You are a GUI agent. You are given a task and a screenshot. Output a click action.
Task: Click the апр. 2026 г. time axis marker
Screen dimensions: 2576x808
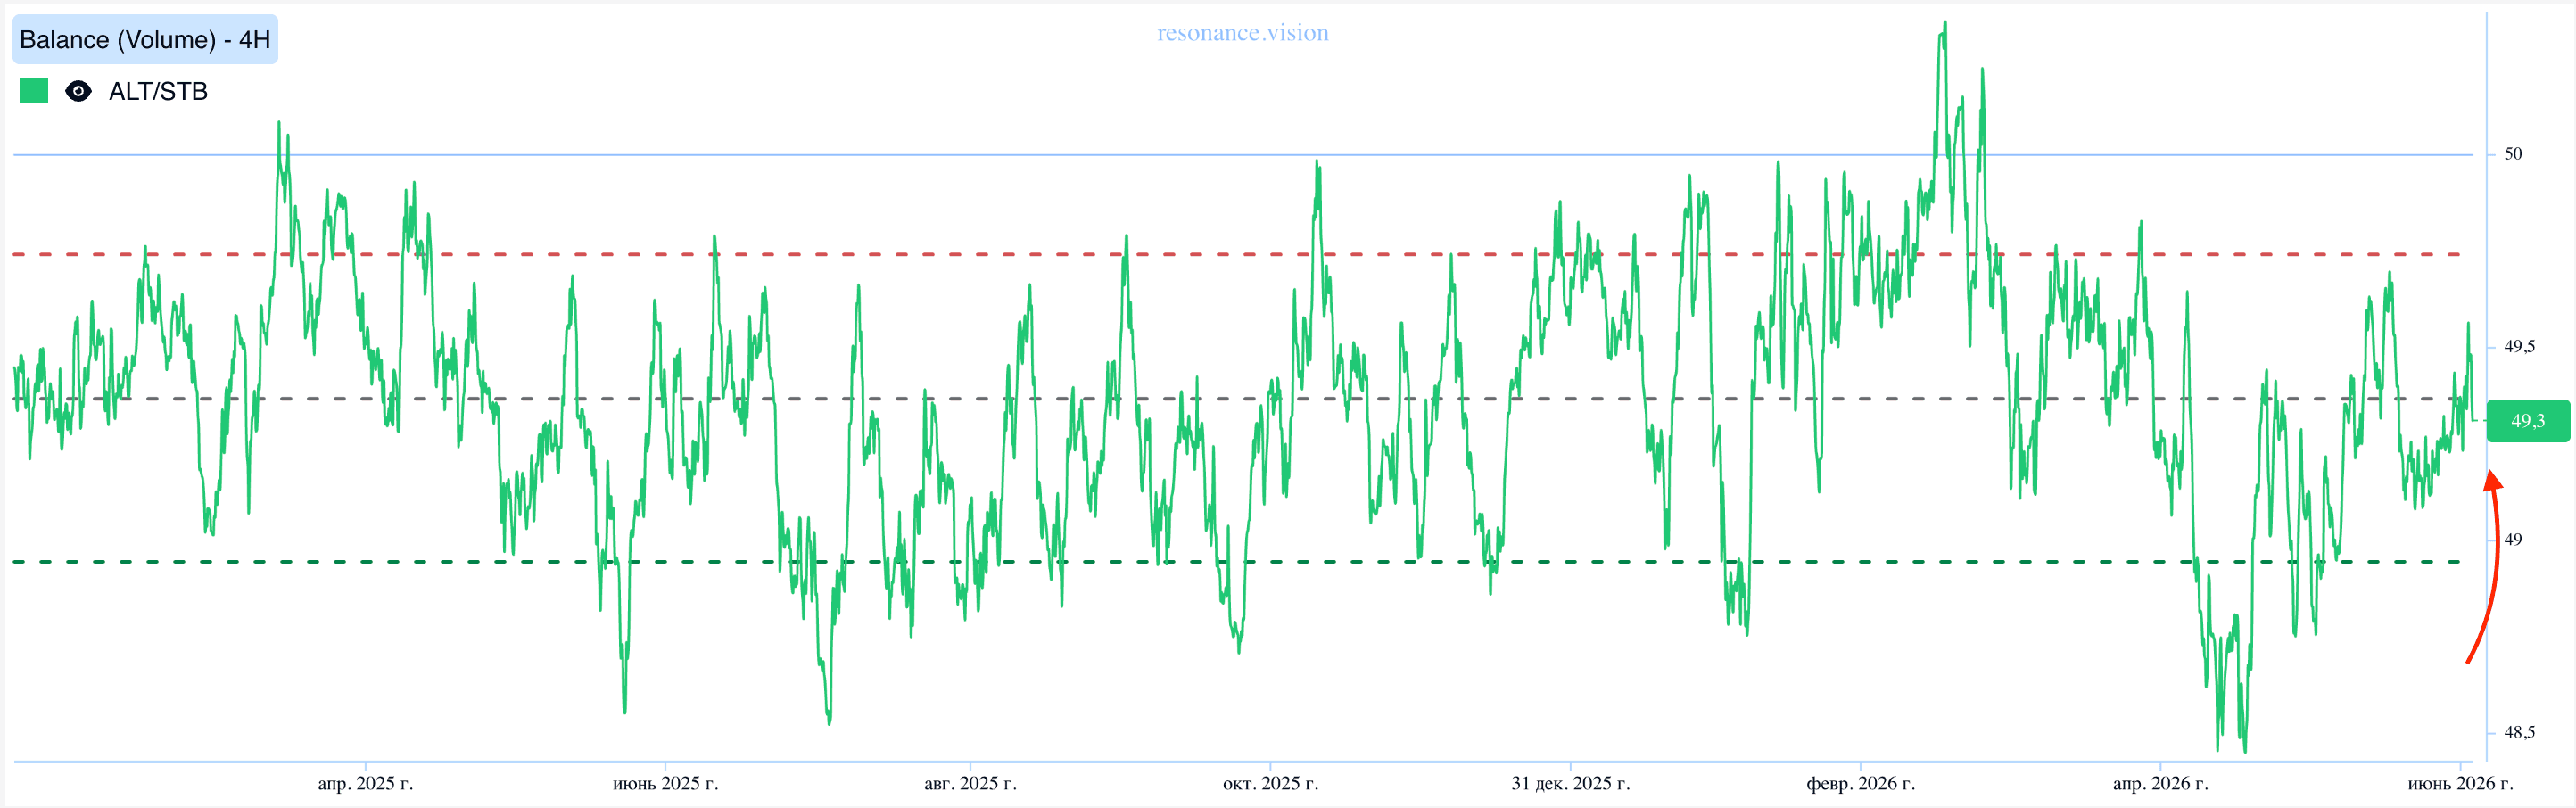pos(2160,784)
